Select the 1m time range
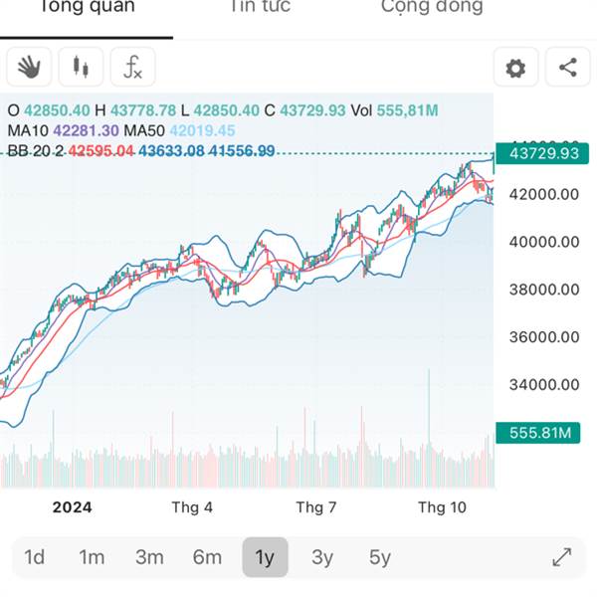Screen dimensions: 597x597 tap(92, 557)
